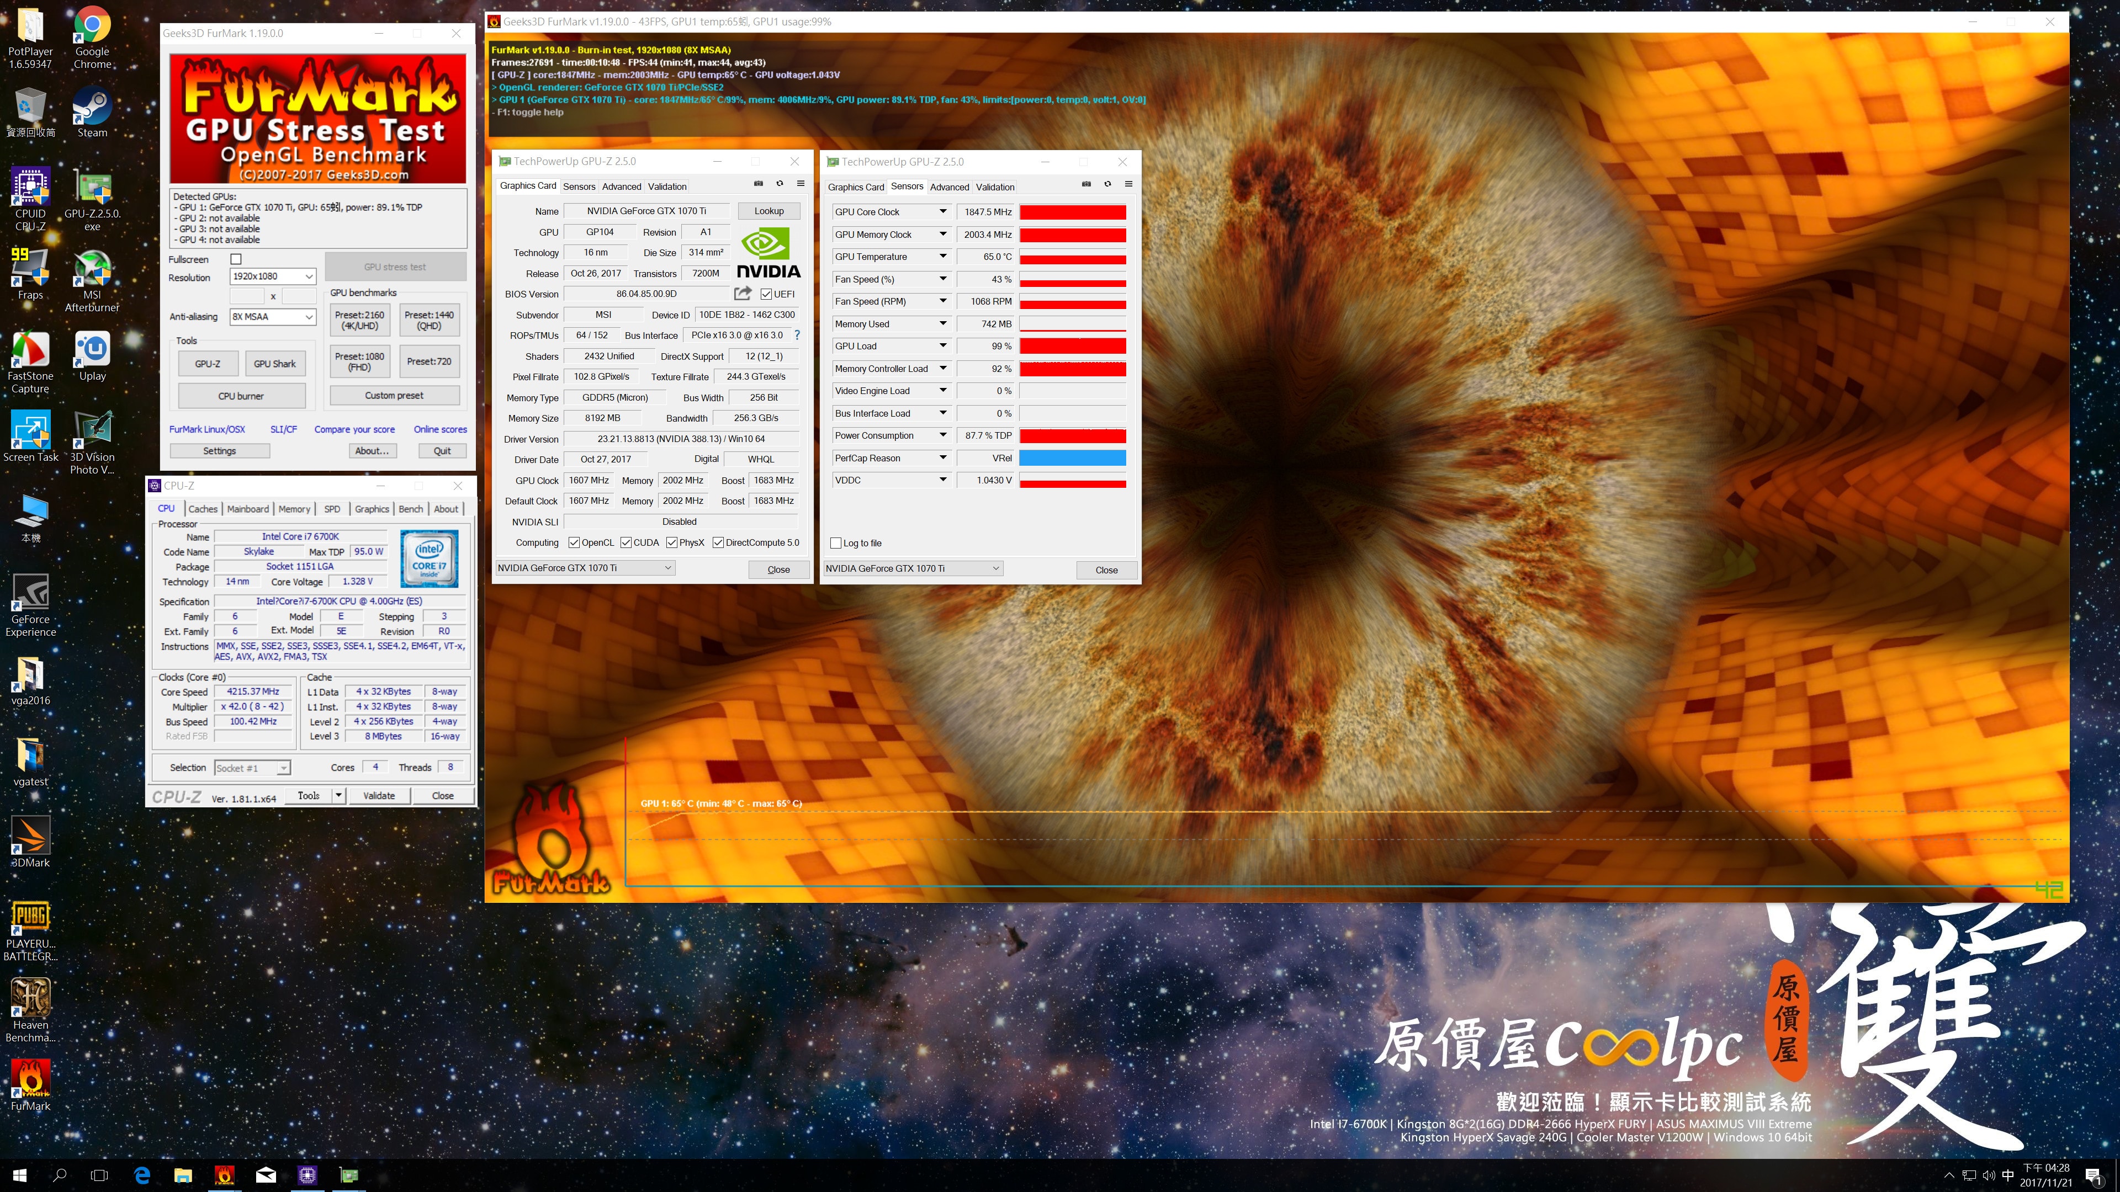Expand GPU Core Clock sensor dropdown arrow
The image size is (2120, 1192).
942,211
